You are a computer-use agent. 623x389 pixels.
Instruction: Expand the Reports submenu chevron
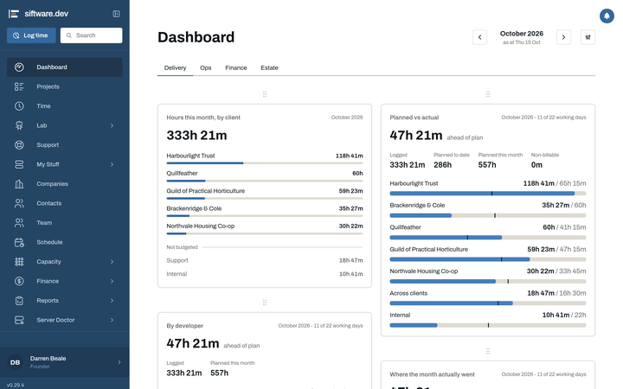pyautogui.click(x=112, y=301)
